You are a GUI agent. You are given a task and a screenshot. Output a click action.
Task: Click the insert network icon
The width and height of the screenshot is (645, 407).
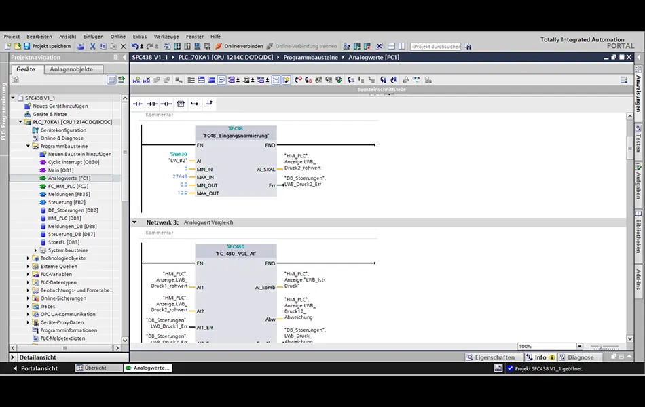tap(136, 80)
